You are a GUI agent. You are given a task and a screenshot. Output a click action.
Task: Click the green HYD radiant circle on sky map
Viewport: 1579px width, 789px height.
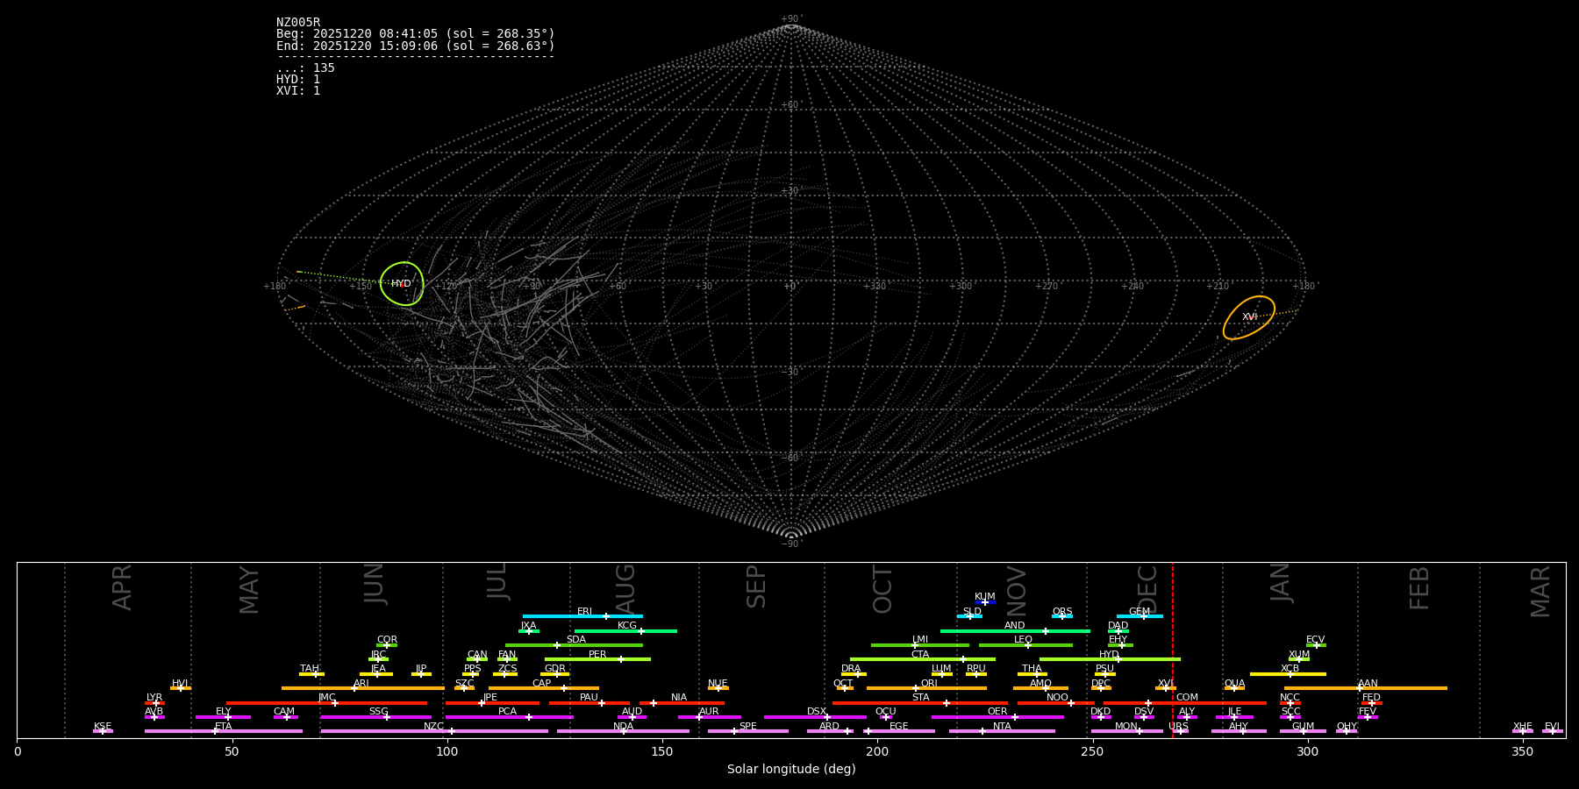coord(402,283)
